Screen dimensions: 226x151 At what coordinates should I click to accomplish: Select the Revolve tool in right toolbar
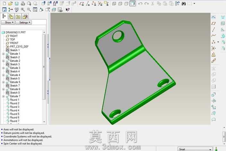[213, 101]
